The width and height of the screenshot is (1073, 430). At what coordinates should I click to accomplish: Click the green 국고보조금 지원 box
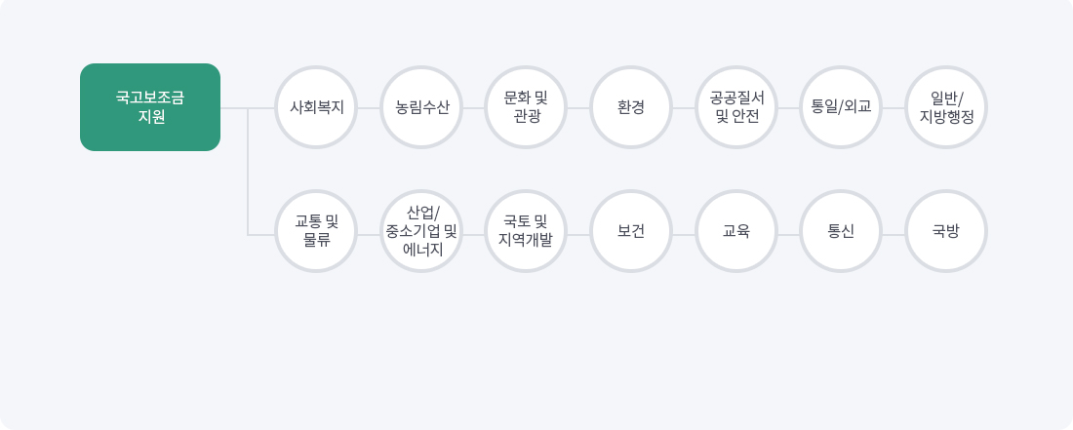150,107
